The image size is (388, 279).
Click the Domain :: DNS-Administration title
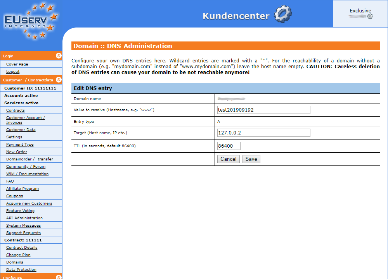123,46
